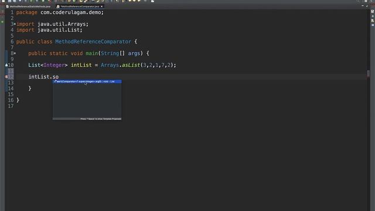
Task: Click line number 16 in the gutter
Action: pos(11,100)
